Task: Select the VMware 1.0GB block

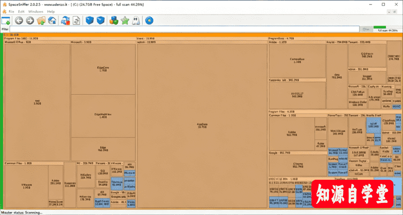Action: [27, 186]
